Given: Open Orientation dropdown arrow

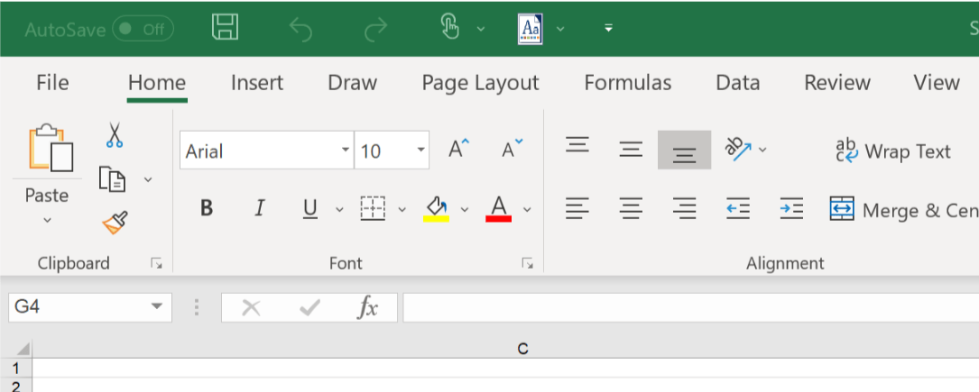Looking at the screenshot, I should click(762, 150).
